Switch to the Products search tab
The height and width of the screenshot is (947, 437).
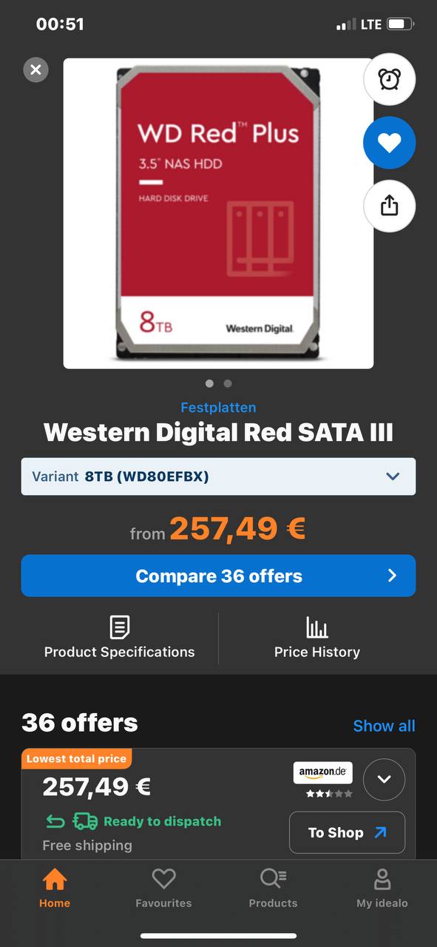tap(273, 888)
